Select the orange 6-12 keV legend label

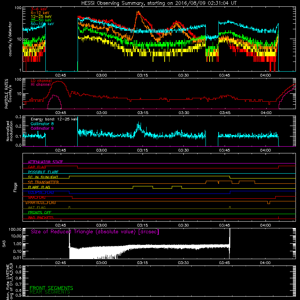[40, 13]
